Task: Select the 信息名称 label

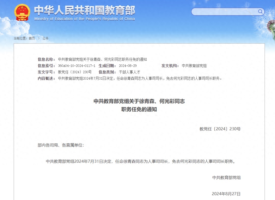Action: [x=47, y=60]
